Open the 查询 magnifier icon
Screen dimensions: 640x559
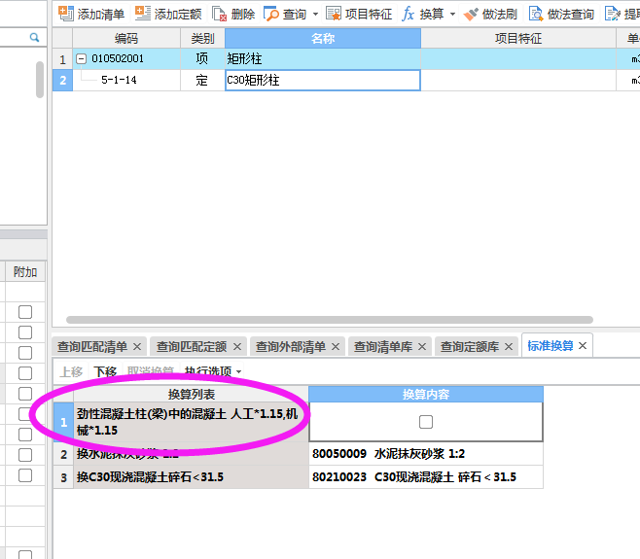[271, 14]
